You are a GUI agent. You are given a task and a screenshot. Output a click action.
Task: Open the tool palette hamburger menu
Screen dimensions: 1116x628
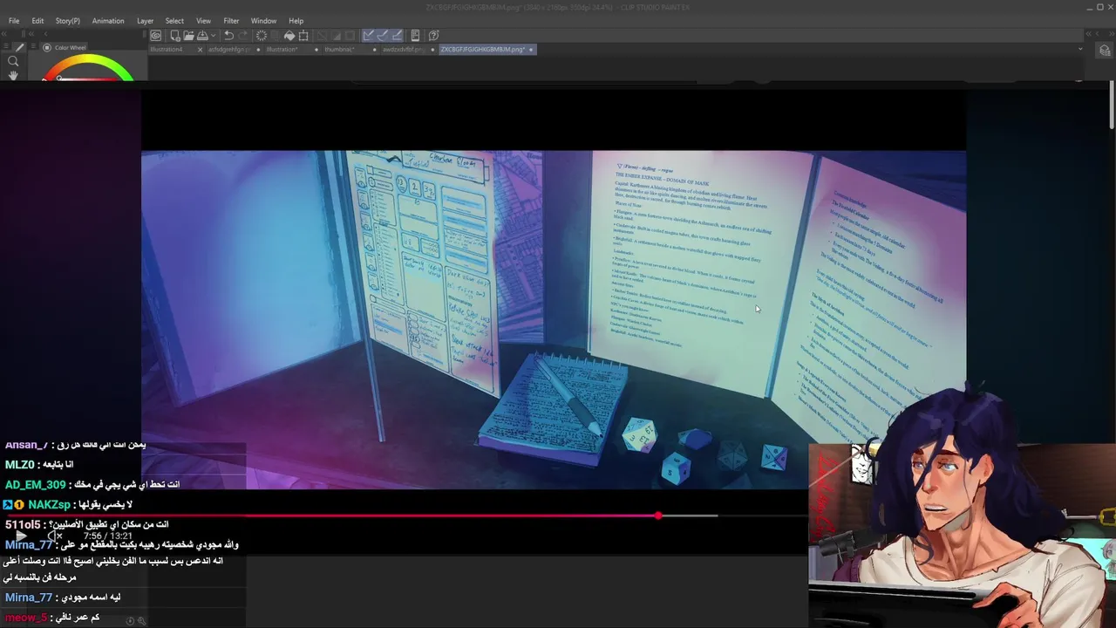coord(7,46)
